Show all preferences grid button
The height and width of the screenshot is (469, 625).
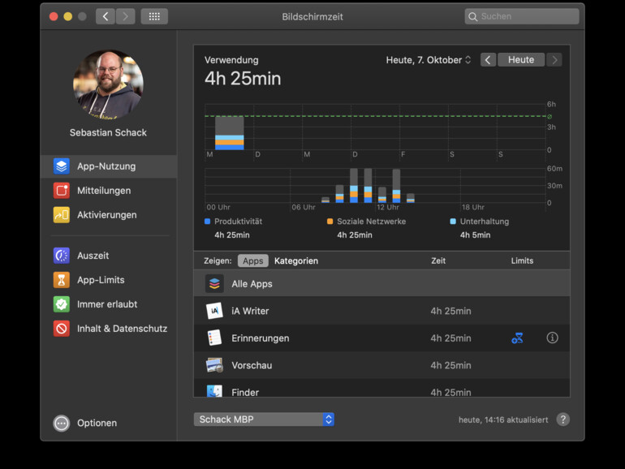point(154,16)
